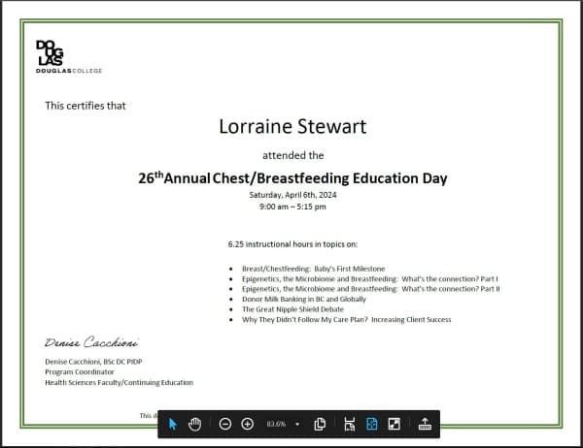Enable fit to width scrolling view
Viewport: 583px width, 448px height.
pos(350,424)
